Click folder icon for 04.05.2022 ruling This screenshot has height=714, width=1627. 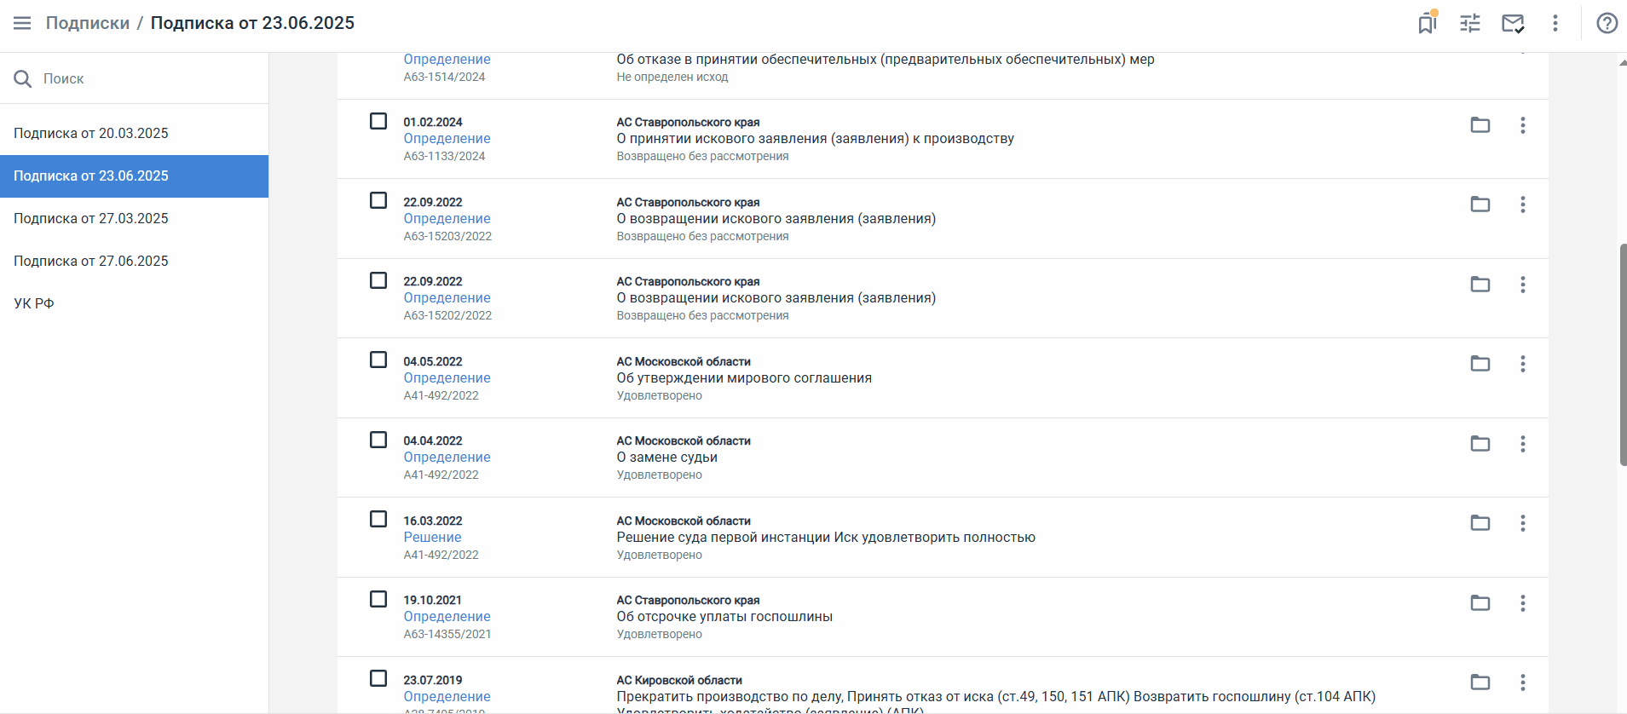1480,364
